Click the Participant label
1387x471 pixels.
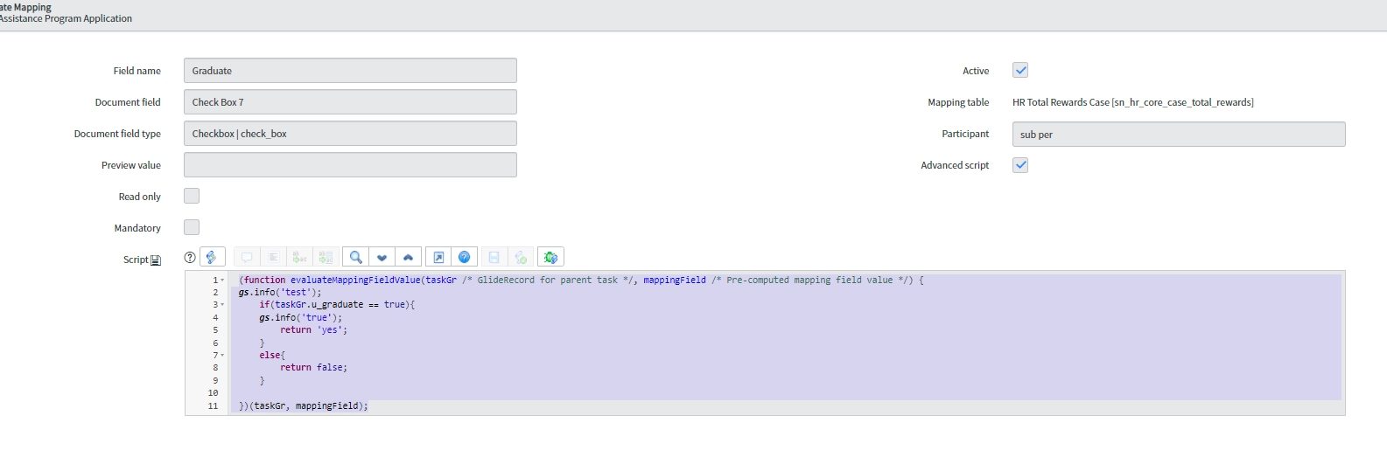point(965,134)
